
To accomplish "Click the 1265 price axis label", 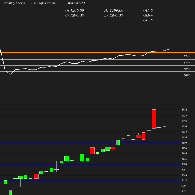I will point(184,126).
